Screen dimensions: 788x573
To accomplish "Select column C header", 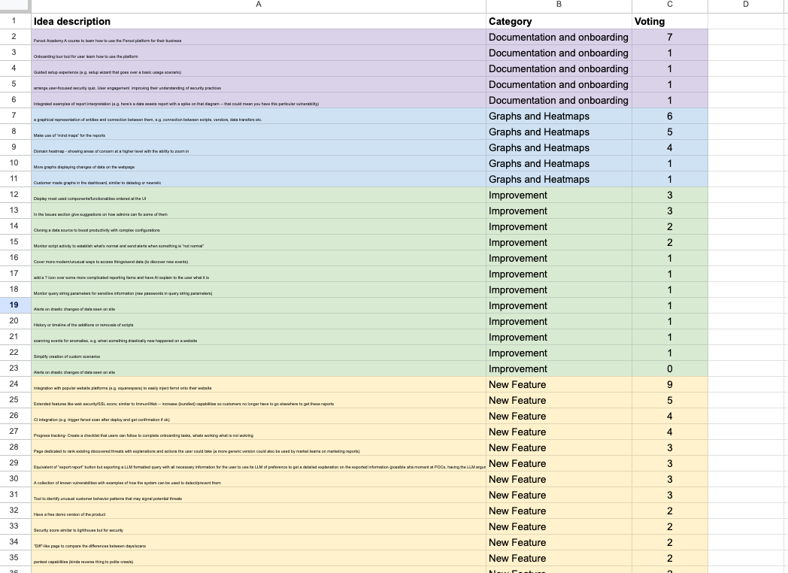I will pyautogui.click(x=670, y=5).
